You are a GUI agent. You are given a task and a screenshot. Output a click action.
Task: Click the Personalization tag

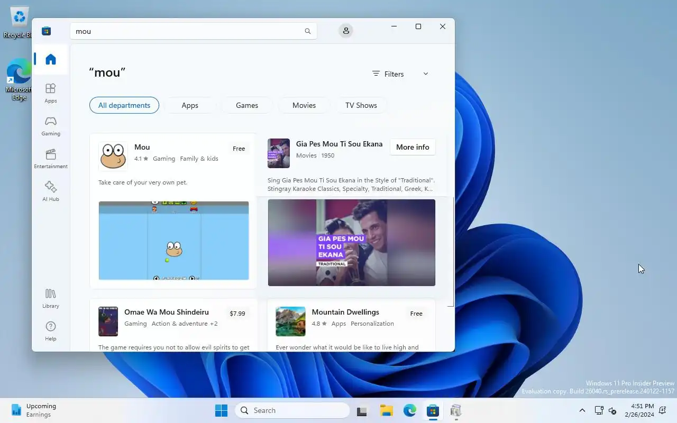point(372,324)
